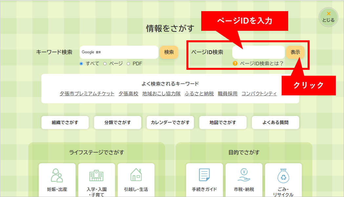
Task: Open the 市税・納税 yen hand icon
Action: coord(244,175)
